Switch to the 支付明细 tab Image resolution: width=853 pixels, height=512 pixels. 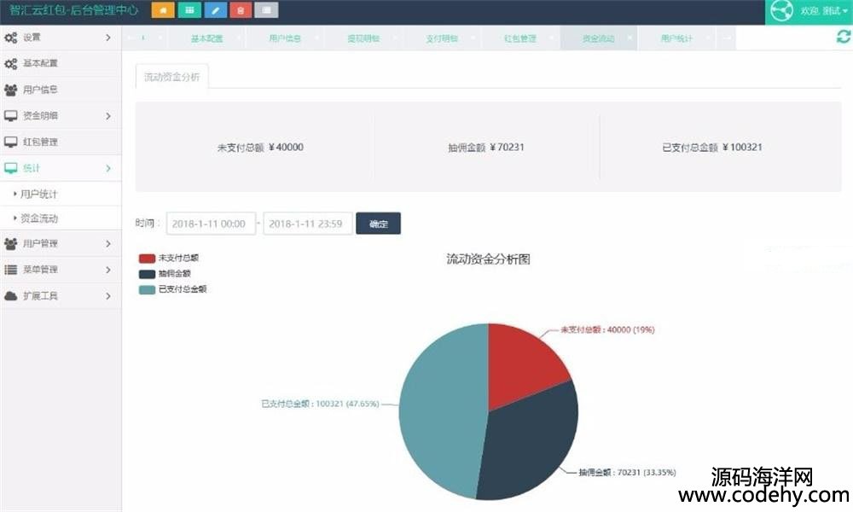click(x=442, y=38)
